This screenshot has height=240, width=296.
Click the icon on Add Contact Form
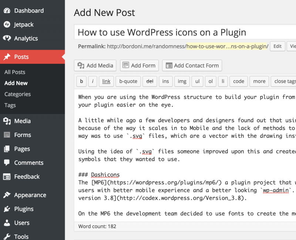click(169, 66)
